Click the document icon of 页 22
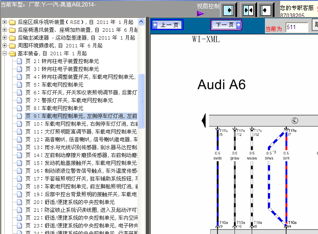 click(20, 218)
